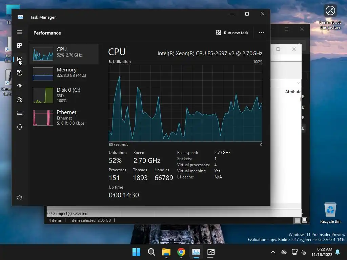Click the OneDrive cloud tray icon
This screenshot has width=347, height=260.
[x=284, y=252]
